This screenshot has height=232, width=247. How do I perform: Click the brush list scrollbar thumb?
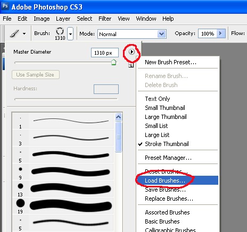118,137
